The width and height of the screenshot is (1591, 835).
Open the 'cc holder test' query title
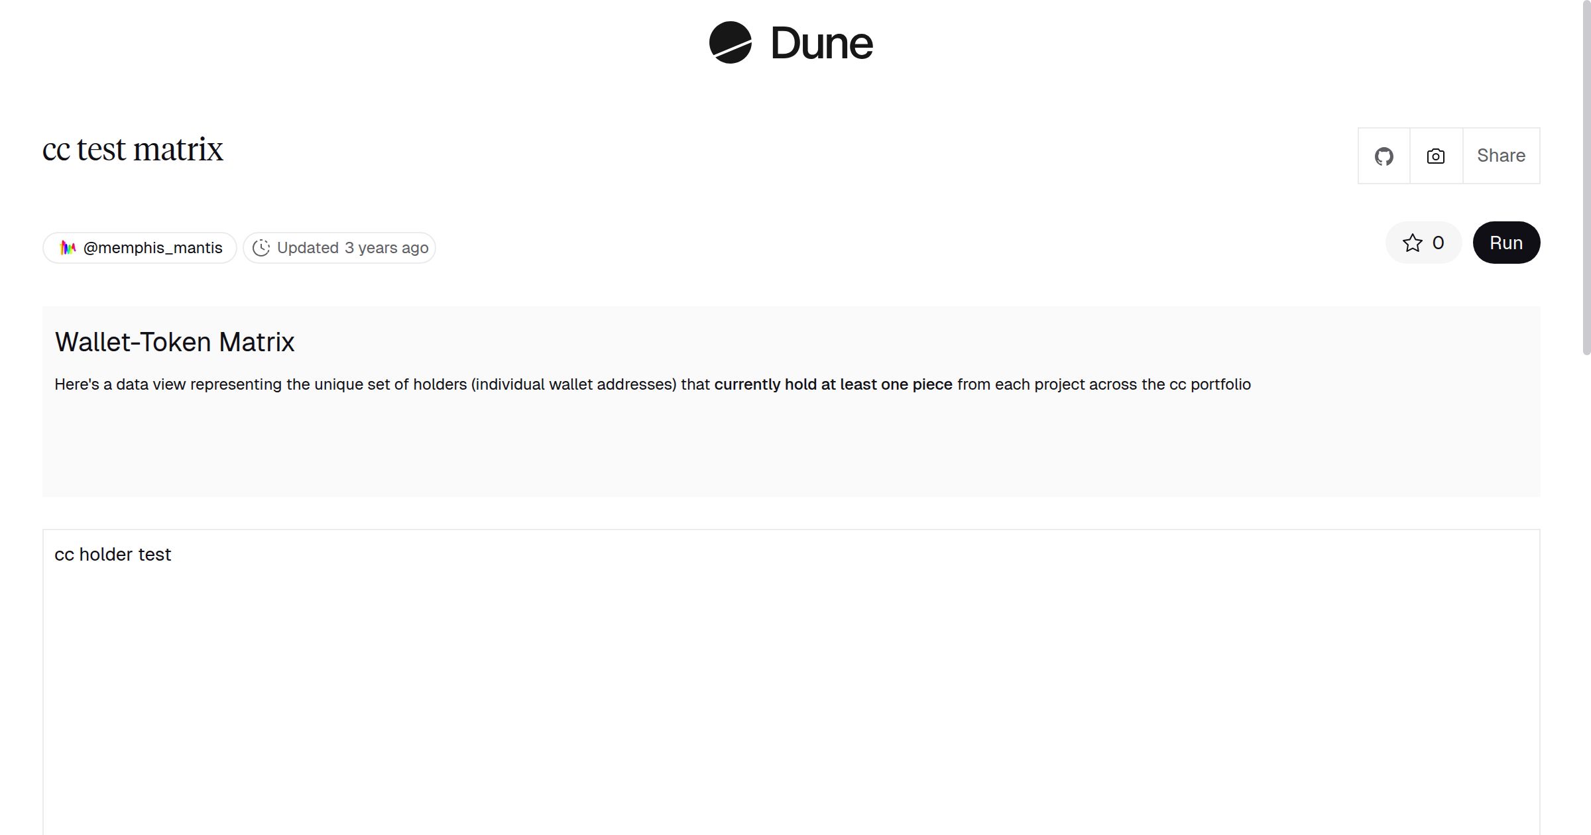[113, 555]
